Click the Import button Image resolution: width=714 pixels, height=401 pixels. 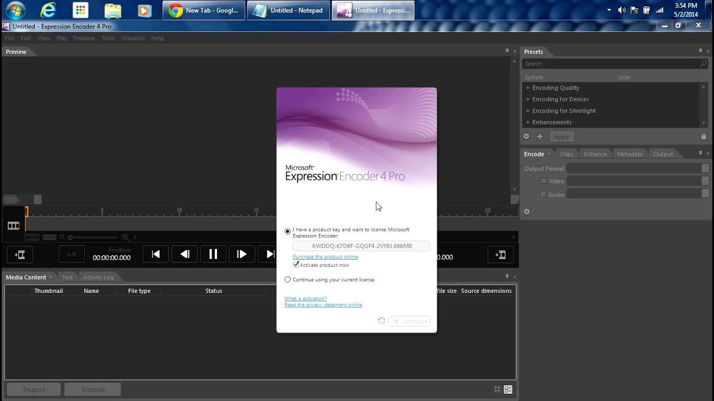point(33,389)
